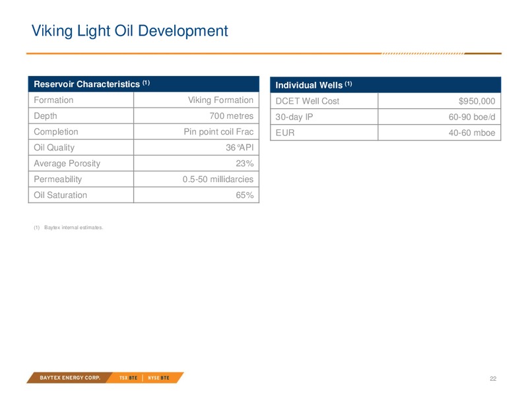Click the 'TSX BTE' ticker badge
This screenshot has height=396, width=528.
point(128,378)
